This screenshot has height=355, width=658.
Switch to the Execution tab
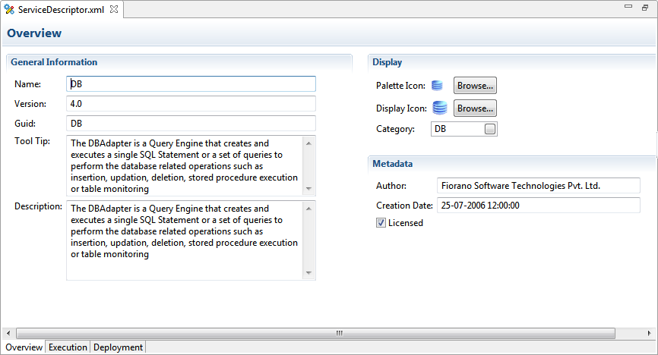68,347
